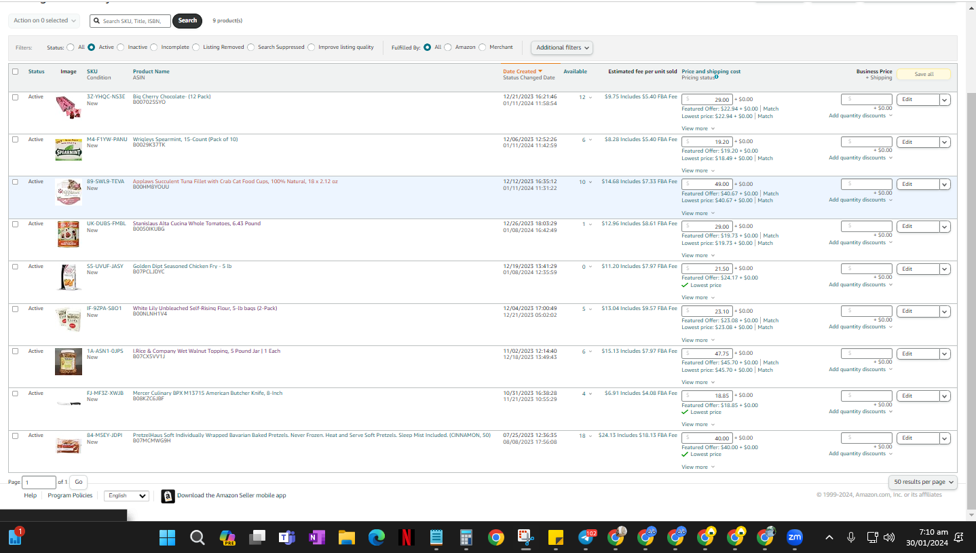Click Edit for the Wet Walnut Topping row
Image resolution: width=976 pixels, height=553 pixels.
(x=918, y=354)
